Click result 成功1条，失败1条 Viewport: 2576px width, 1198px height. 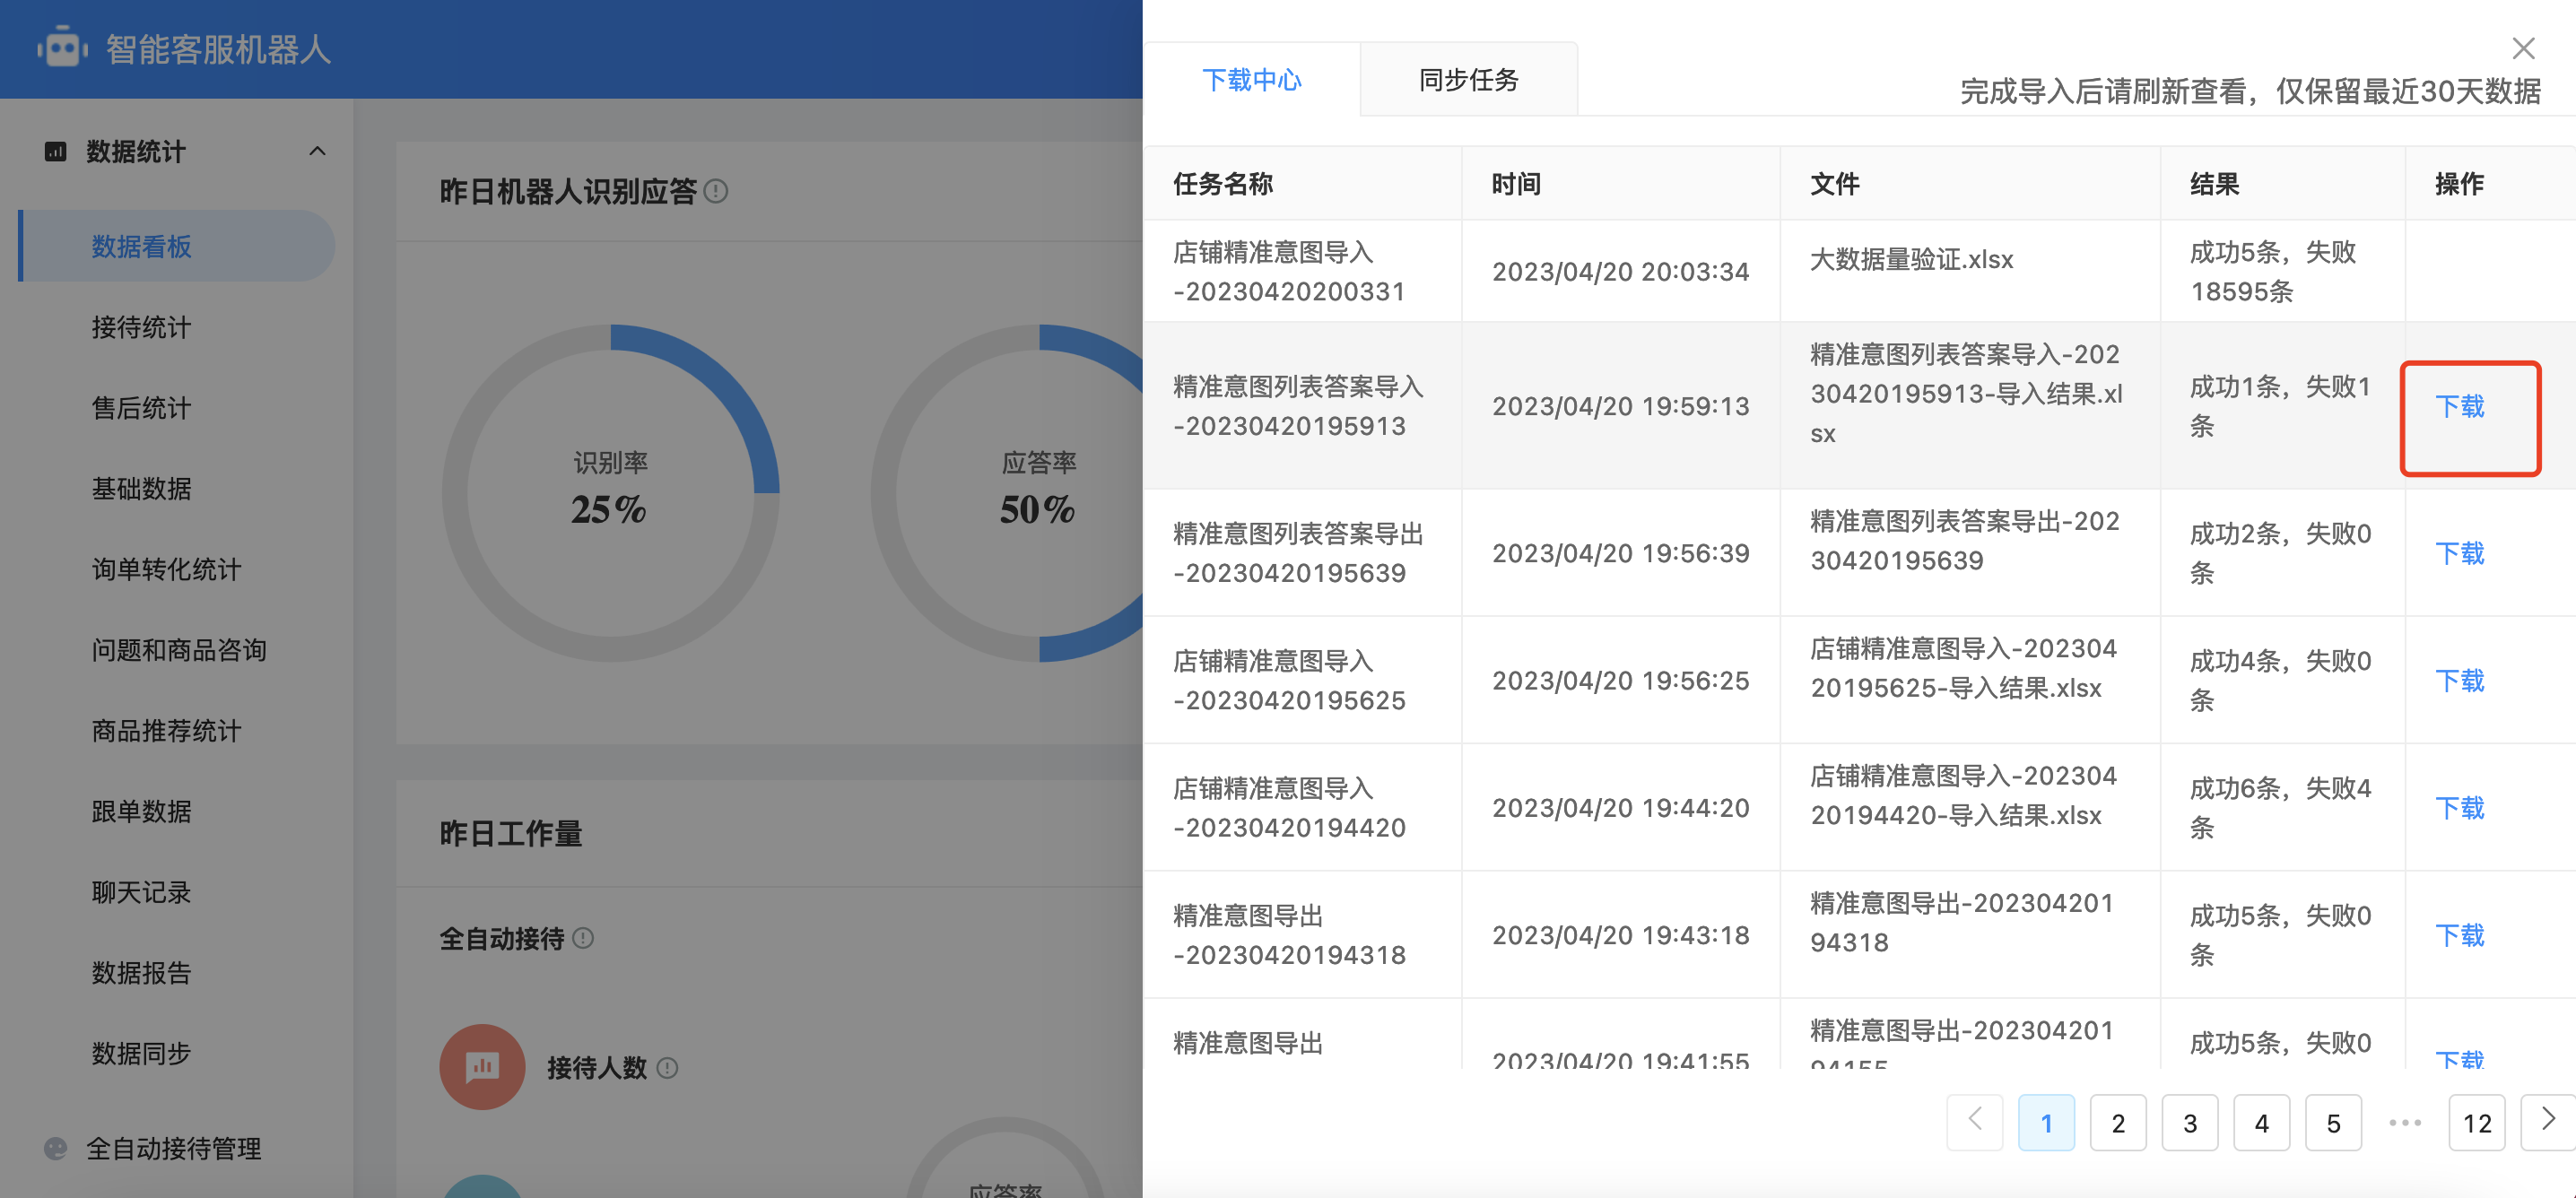coord(2280,406)
